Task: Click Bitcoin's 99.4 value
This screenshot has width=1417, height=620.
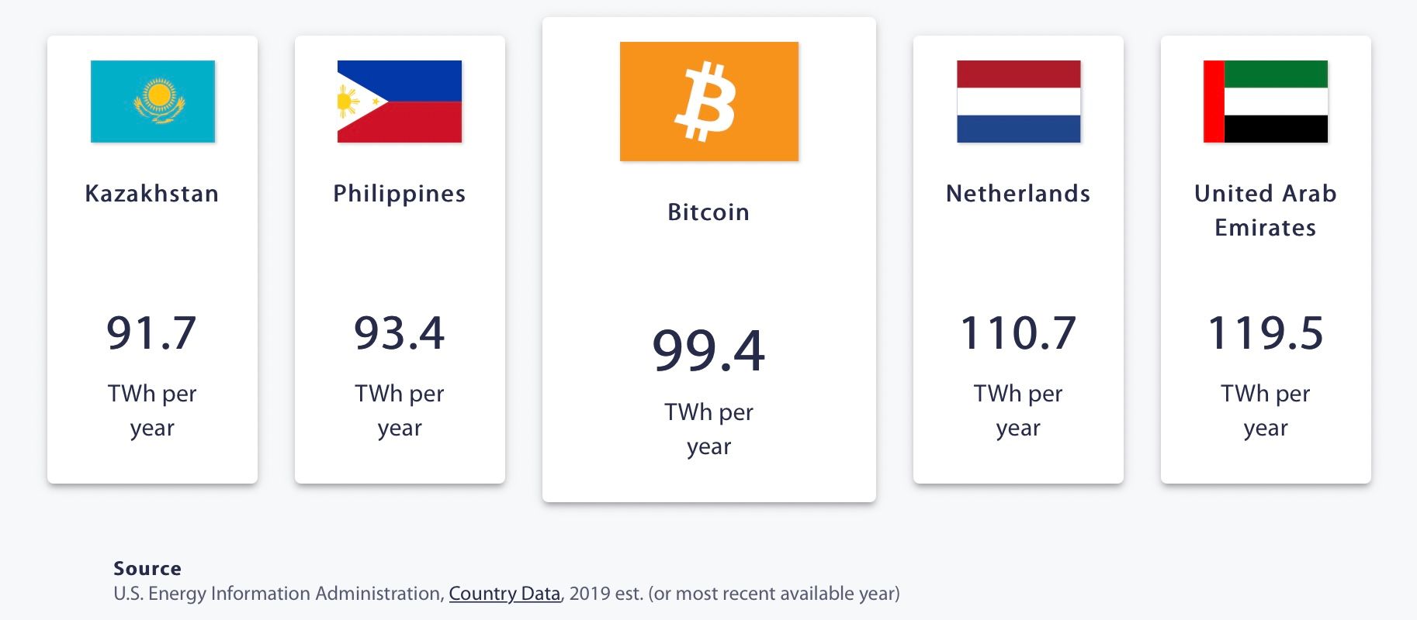Action: point(709,350)
